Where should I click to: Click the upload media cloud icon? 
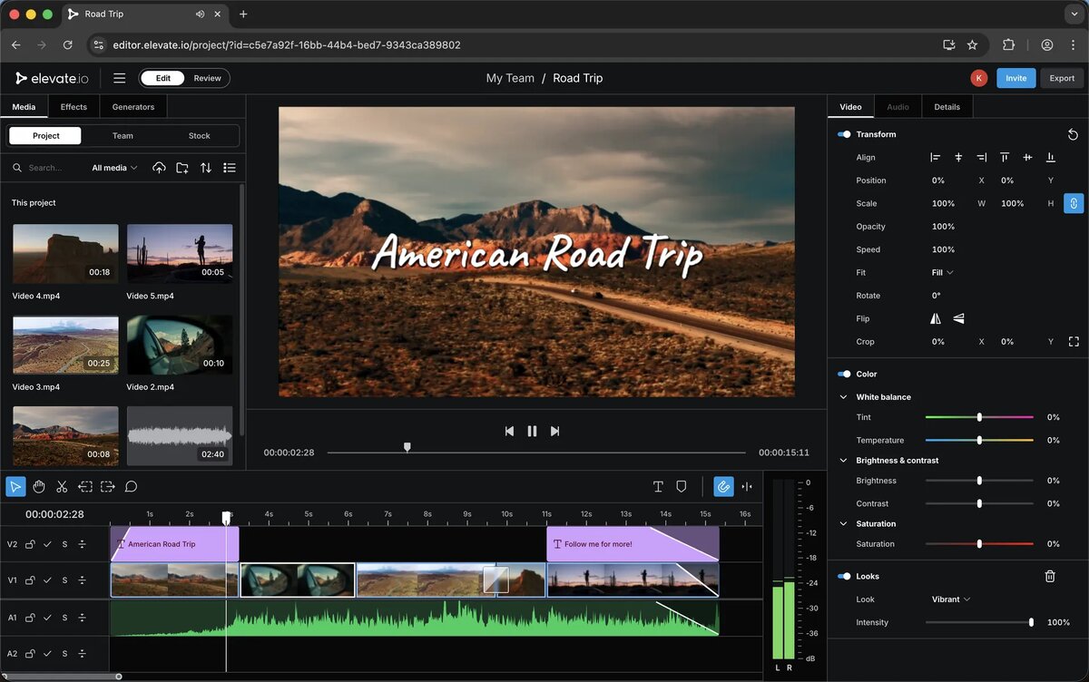point(160,168)
